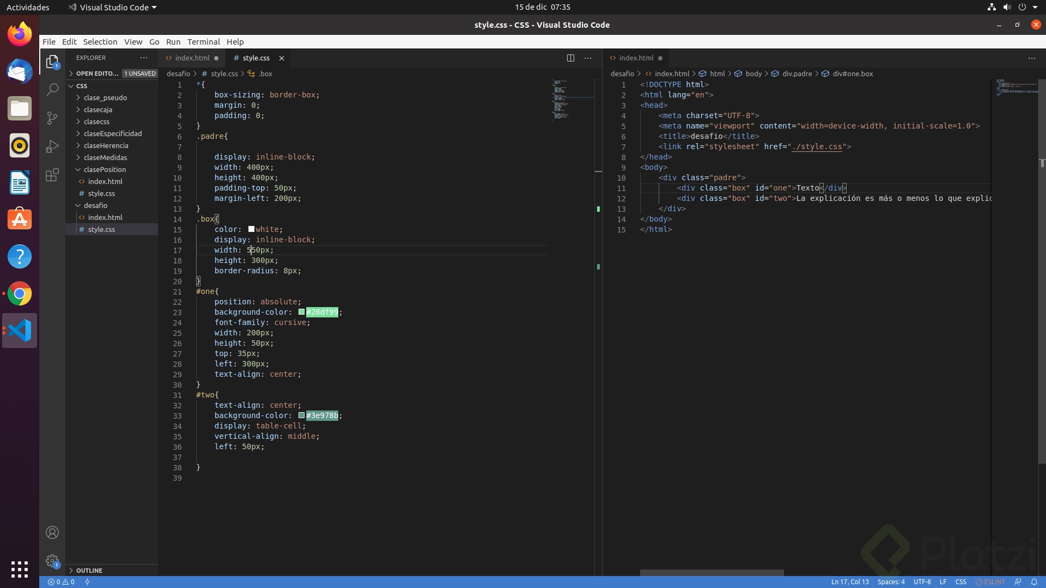Click #3e978b color swatch on line 33
Screen dimensions: 1046x588
pos(301,415)
